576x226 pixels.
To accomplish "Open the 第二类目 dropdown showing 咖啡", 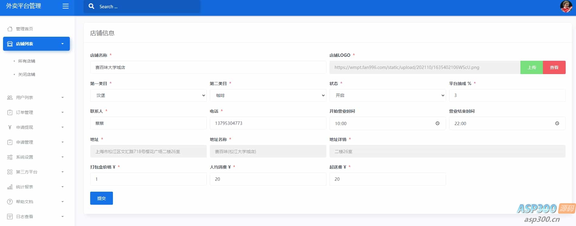I will pos(268,95).
